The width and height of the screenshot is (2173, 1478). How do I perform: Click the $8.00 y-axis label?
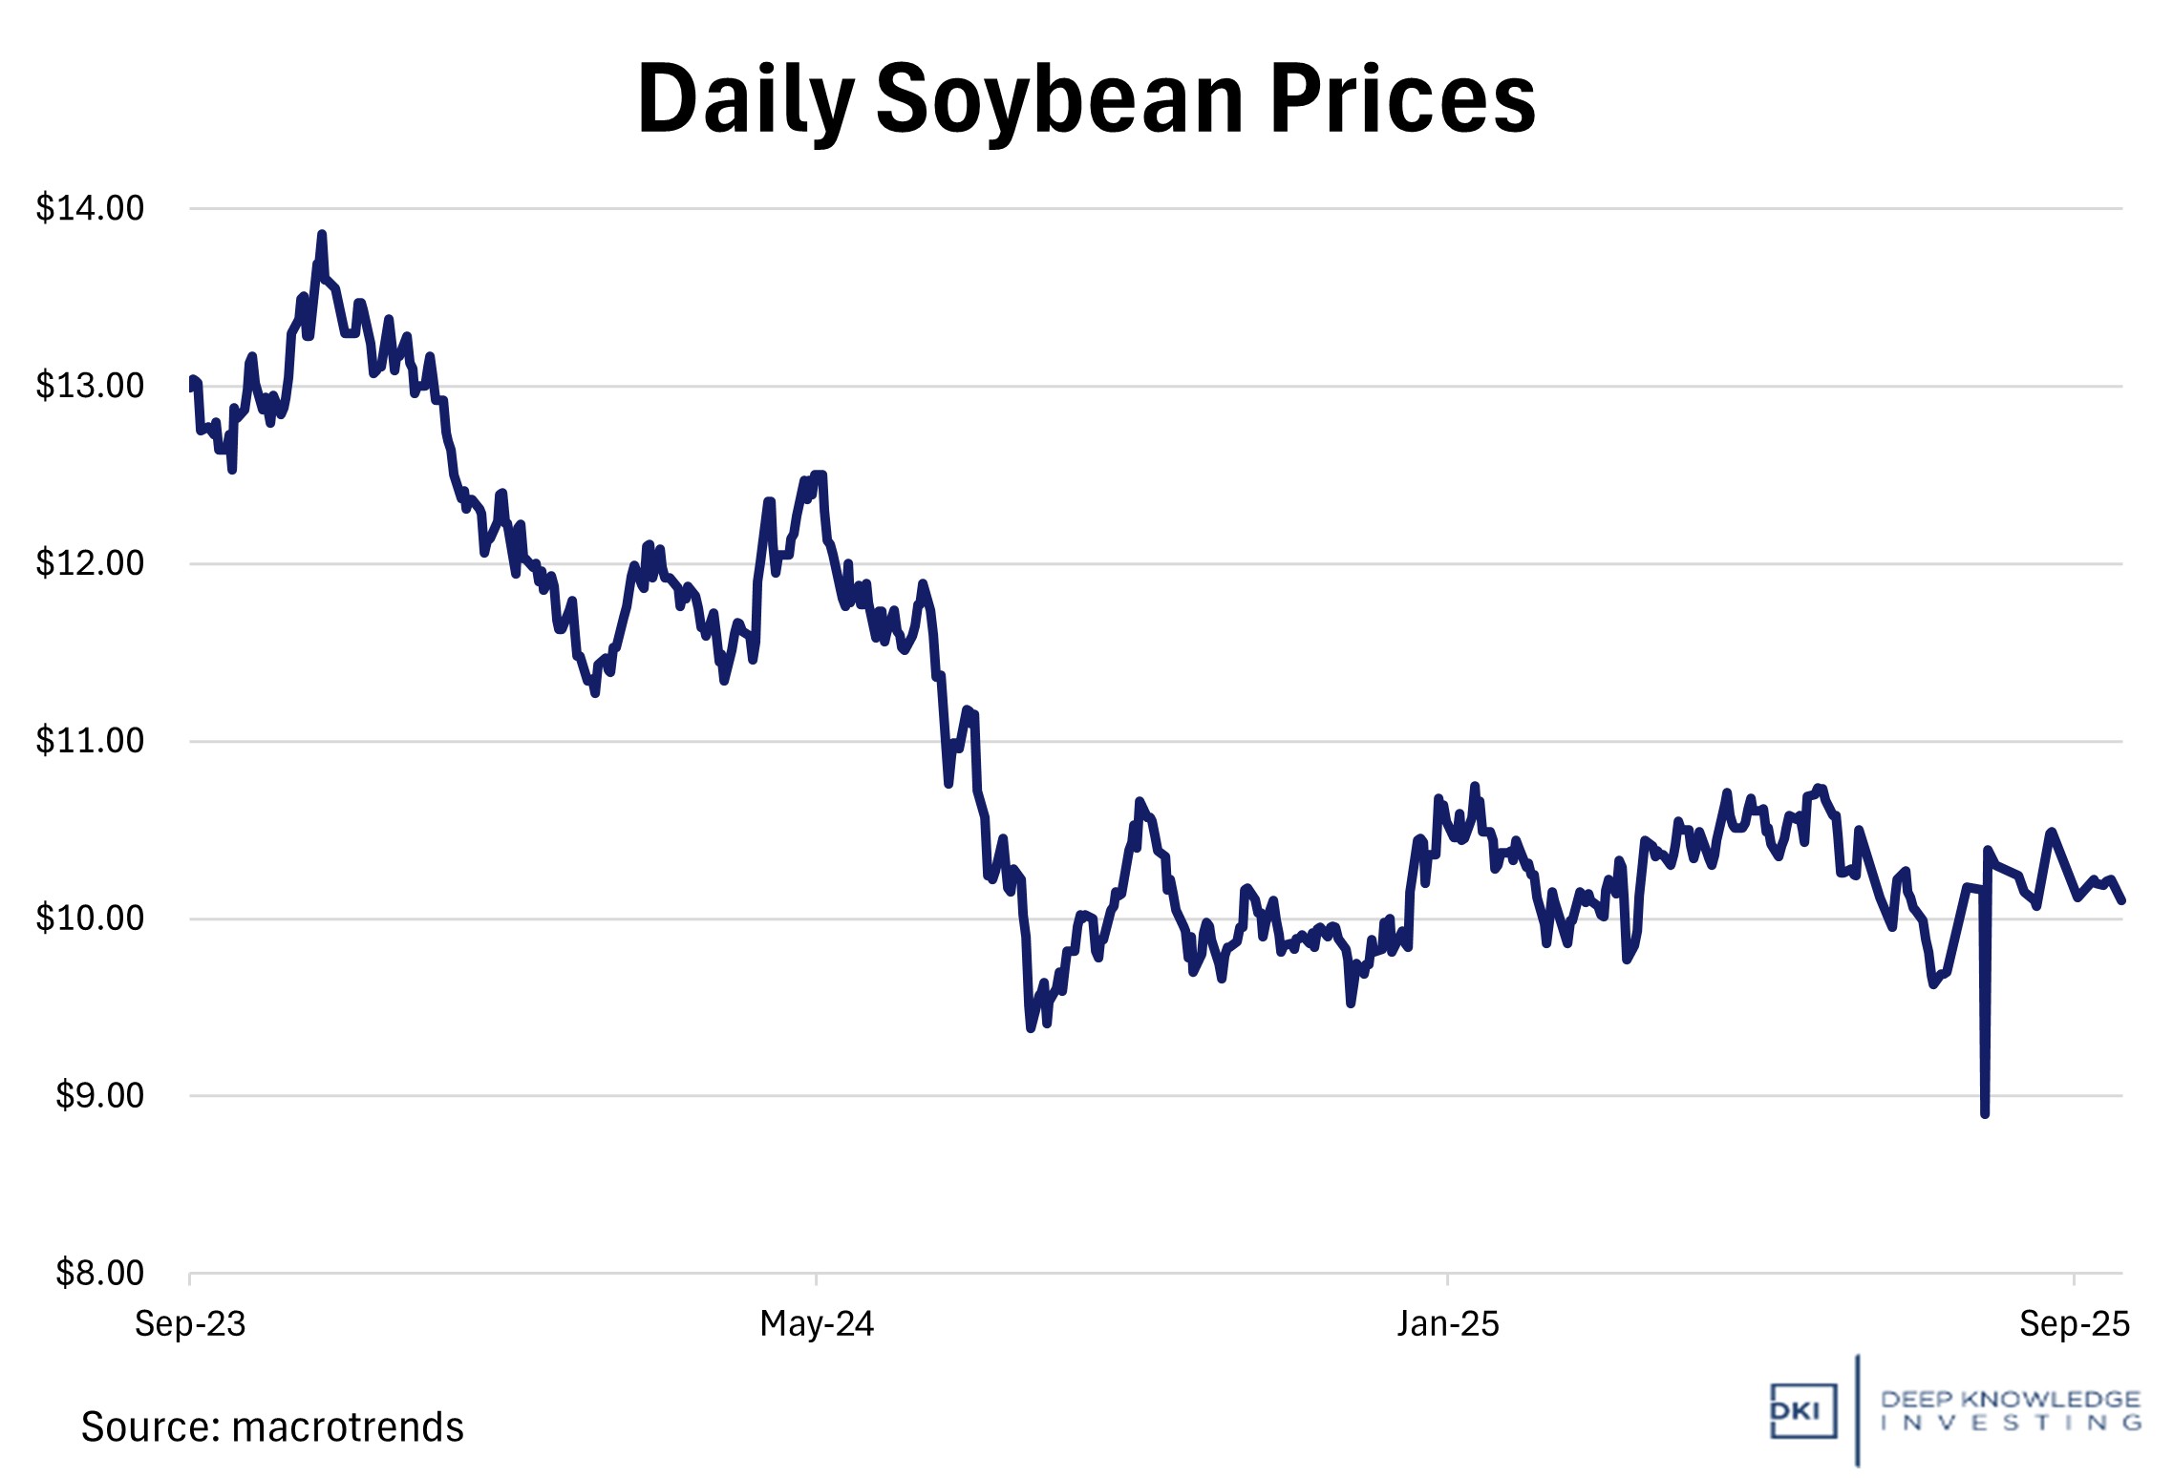[99, 1273]
